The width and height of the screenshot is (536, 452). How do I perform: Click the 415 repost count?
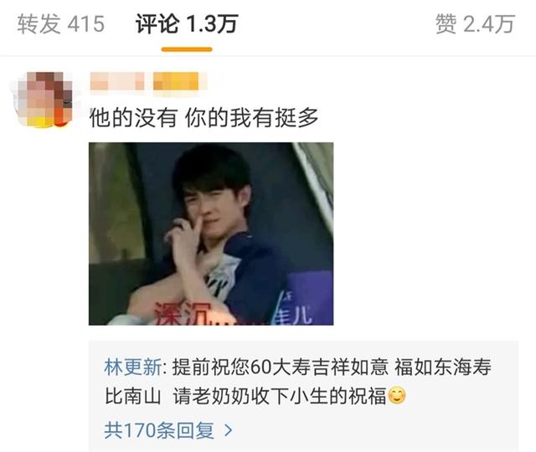pyautogui.click(x=86, y=24)
